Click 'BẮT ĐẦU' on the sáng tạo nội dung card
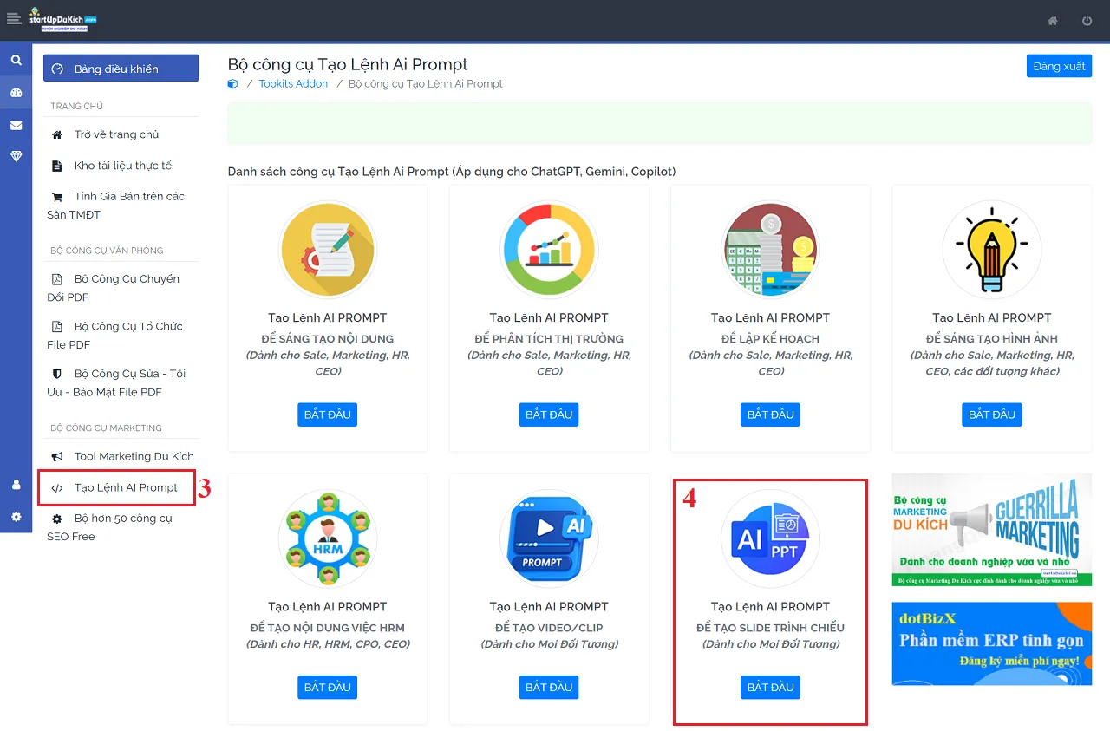Image resolution: width=1110 pixels, height=731 pixels. click(x=327, y=414)
